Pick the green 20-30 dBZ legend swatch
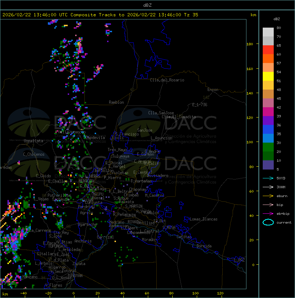Viewport: 295px width, 298px height. pos(268,147)
